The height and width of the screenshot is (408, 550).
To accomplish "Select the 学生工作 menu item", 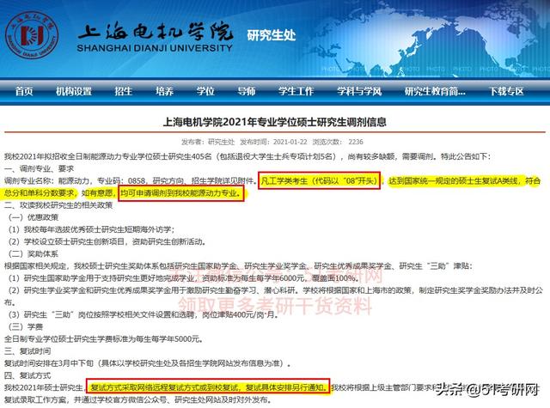I will click(x=296, y=92).
